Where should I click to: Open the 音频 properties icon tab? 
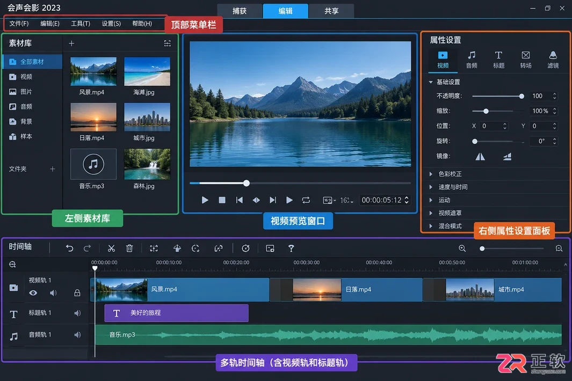pos(472,60)
